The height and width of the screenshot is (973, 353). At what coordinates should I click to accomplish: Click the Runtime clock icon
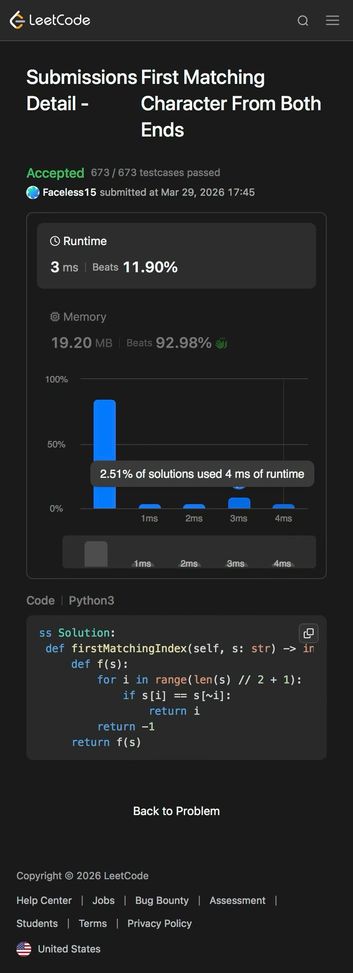tap(55, 241)
